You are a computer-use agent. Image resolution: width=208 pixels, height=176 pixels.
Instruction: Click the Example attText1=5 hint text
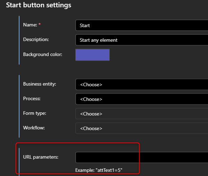[99, 170]
